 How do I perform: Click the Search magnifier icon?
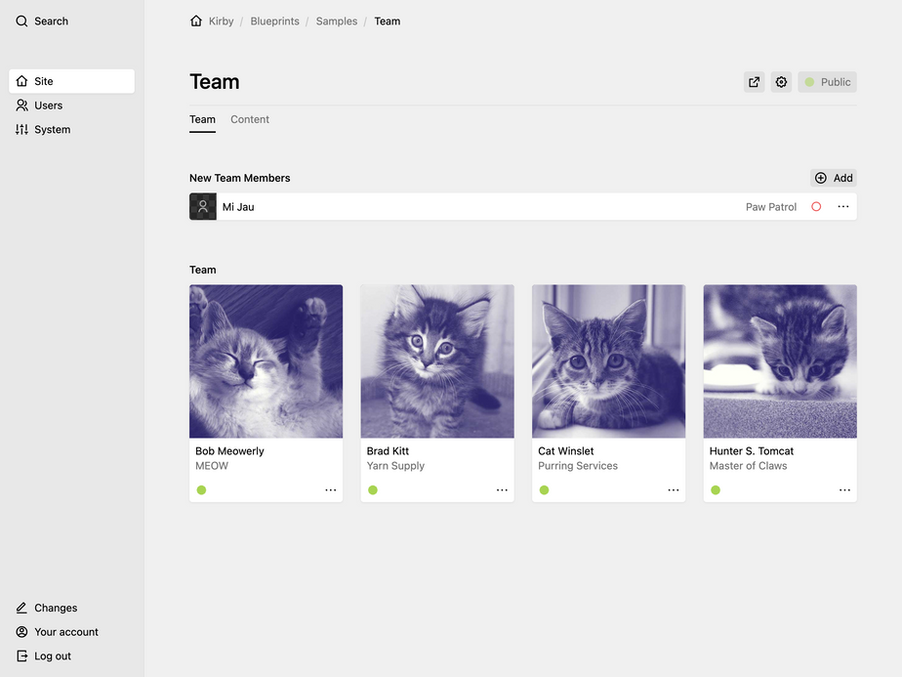pyautogui.click(x=21, y=21)
